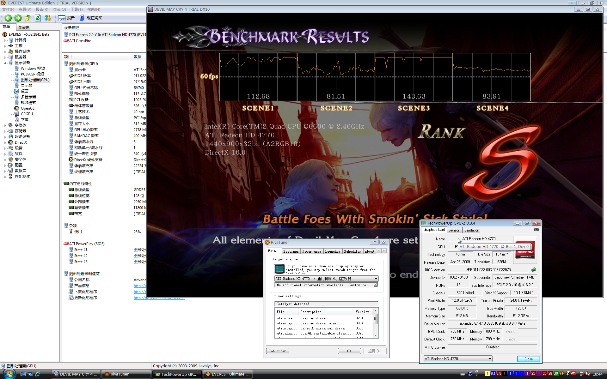
Task: Collapse the 显示设备 tree node
Action: pos(5,63)
